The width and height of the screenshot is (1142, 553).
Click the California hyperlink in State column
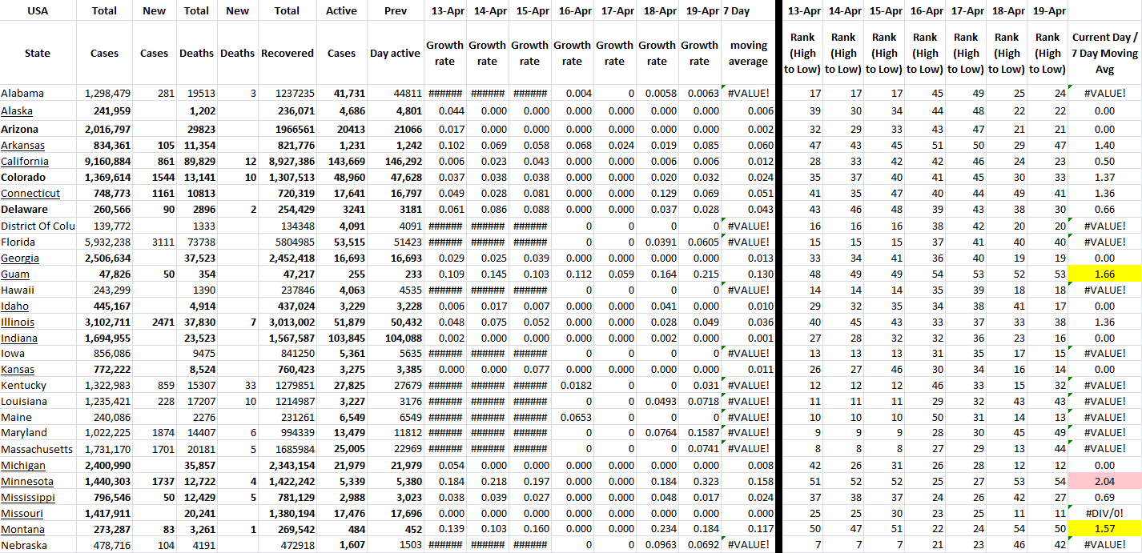[22, 161]
